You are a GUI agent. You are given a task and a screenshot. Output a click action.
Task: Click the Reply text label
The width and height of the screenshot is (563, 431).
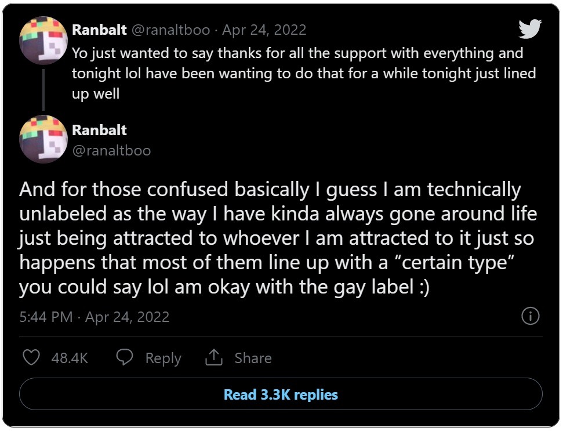164,358
